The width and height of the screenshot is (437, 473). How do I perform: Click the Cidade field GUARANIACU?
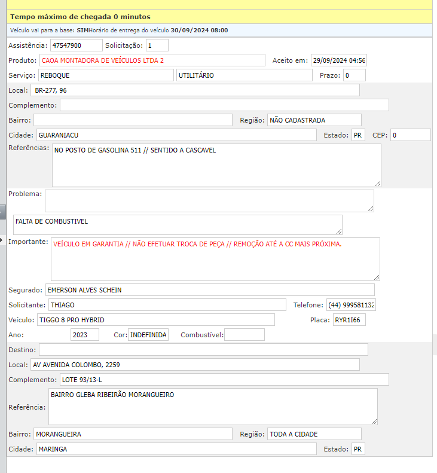tap(176, 135)
